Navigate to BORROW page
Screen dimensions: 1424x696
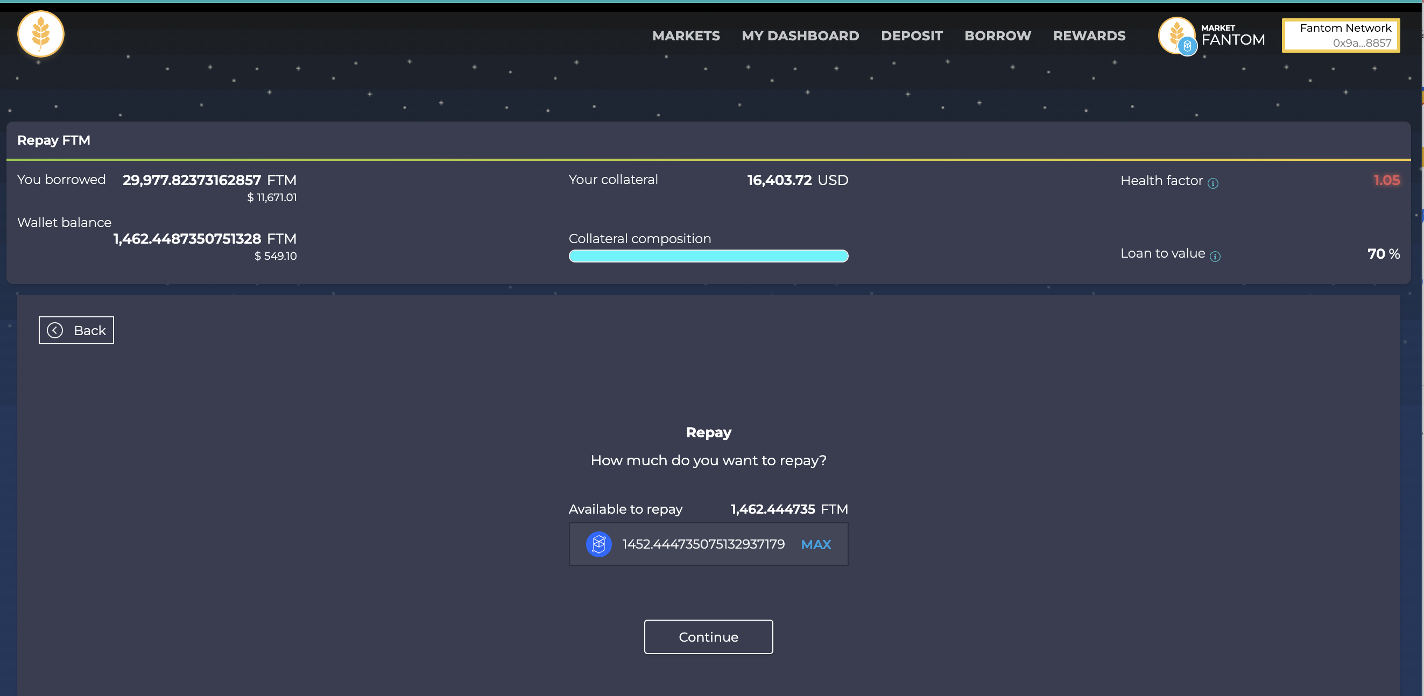pos(997,36)
